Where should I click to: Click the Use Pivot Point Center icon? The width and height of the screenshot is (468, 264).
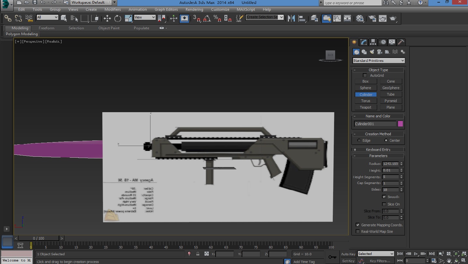click(x=162, y=18)
